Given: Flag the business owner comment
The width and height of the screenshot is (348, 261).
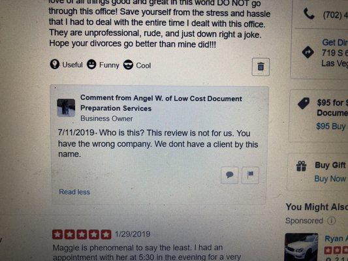Looking at the screenshot, I should [x=250, y=175].
